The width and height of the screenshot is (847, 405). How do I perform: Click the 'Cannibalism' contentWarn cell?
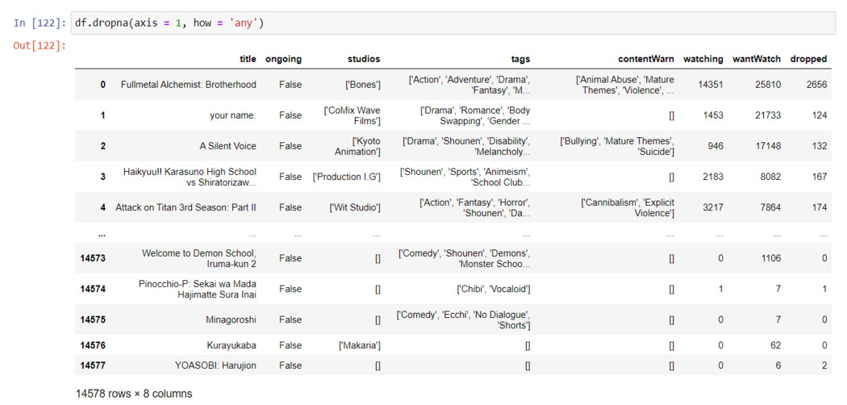coord(627,207)
